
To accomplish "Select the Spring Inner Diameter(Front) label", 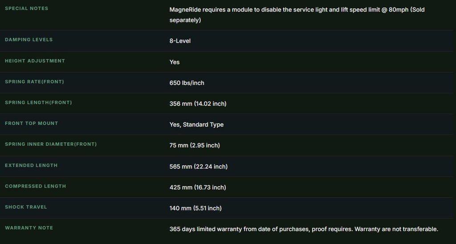I will [51, 144].
